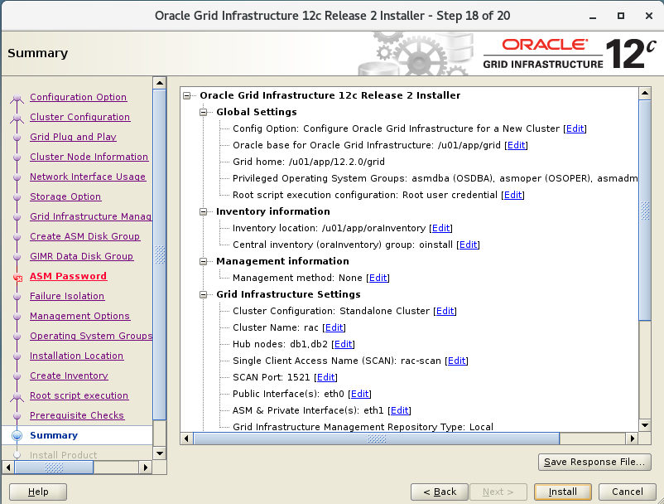The width and height of the screenshot is (664, 504).
Task: Collapse the Management information section
Action: click(204, 261)
